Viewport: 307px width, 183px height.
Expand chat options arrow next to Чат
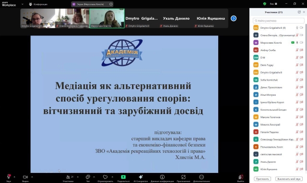pyautogui.click(x=94, y=177)
